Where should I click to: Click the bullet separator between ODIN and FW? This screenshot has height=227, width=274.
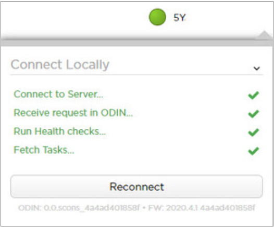[x=144, y=208]
